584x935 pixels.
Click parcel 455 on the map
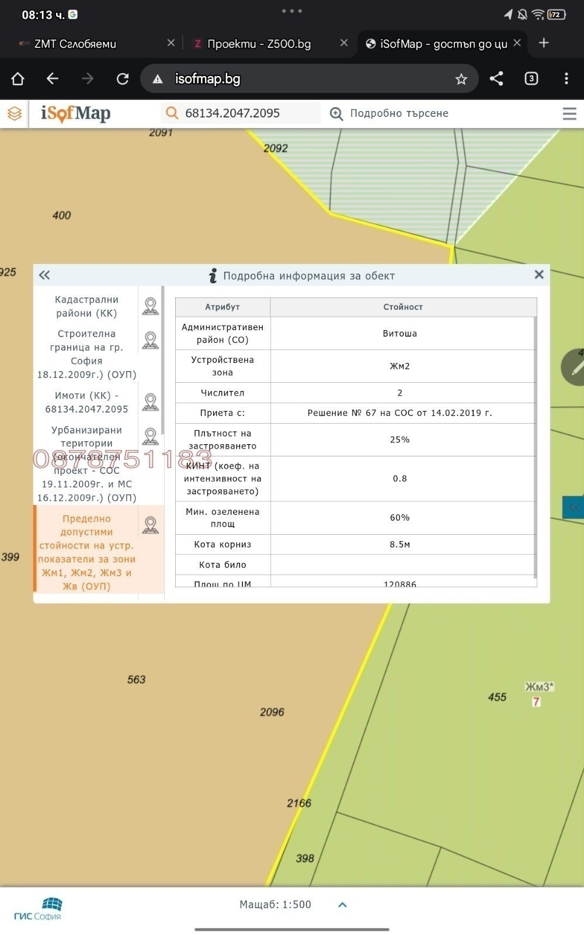(497, 697)
